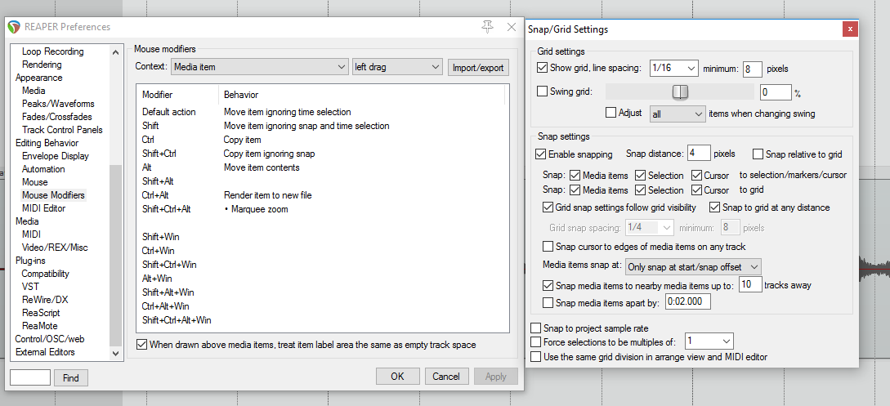Open the Context Media item dropdown
The height and width of the screenshot is (406, 890).
pyautogui.click(x=260, y=67)
